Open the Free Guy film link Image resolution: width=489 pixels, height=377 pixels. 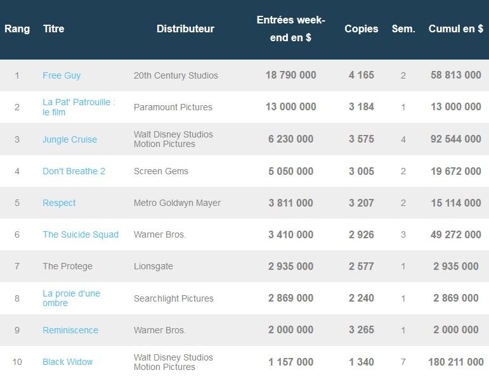[62, 75]
